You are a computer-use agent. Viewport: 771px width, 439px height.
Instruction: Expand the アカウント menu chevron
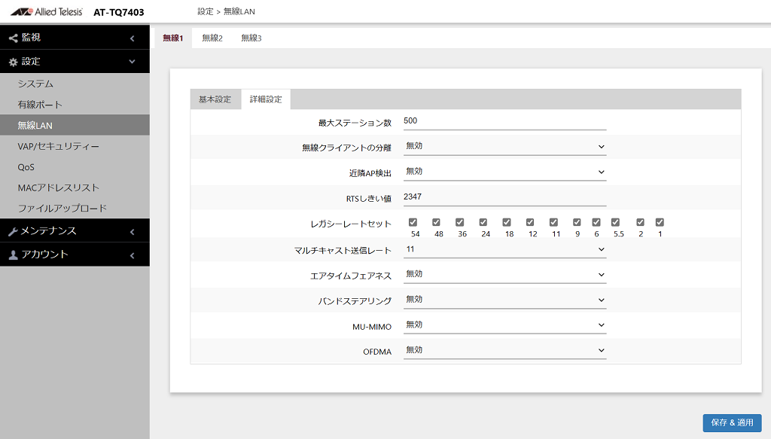(132, 255)
